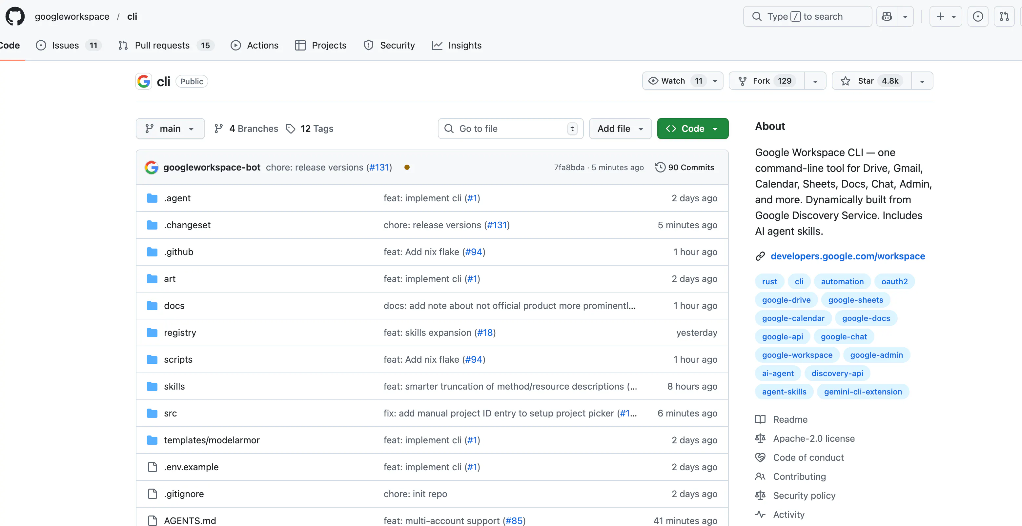Open commit hash 7fa8bda

pyautogui.click(x=569, y=167)
